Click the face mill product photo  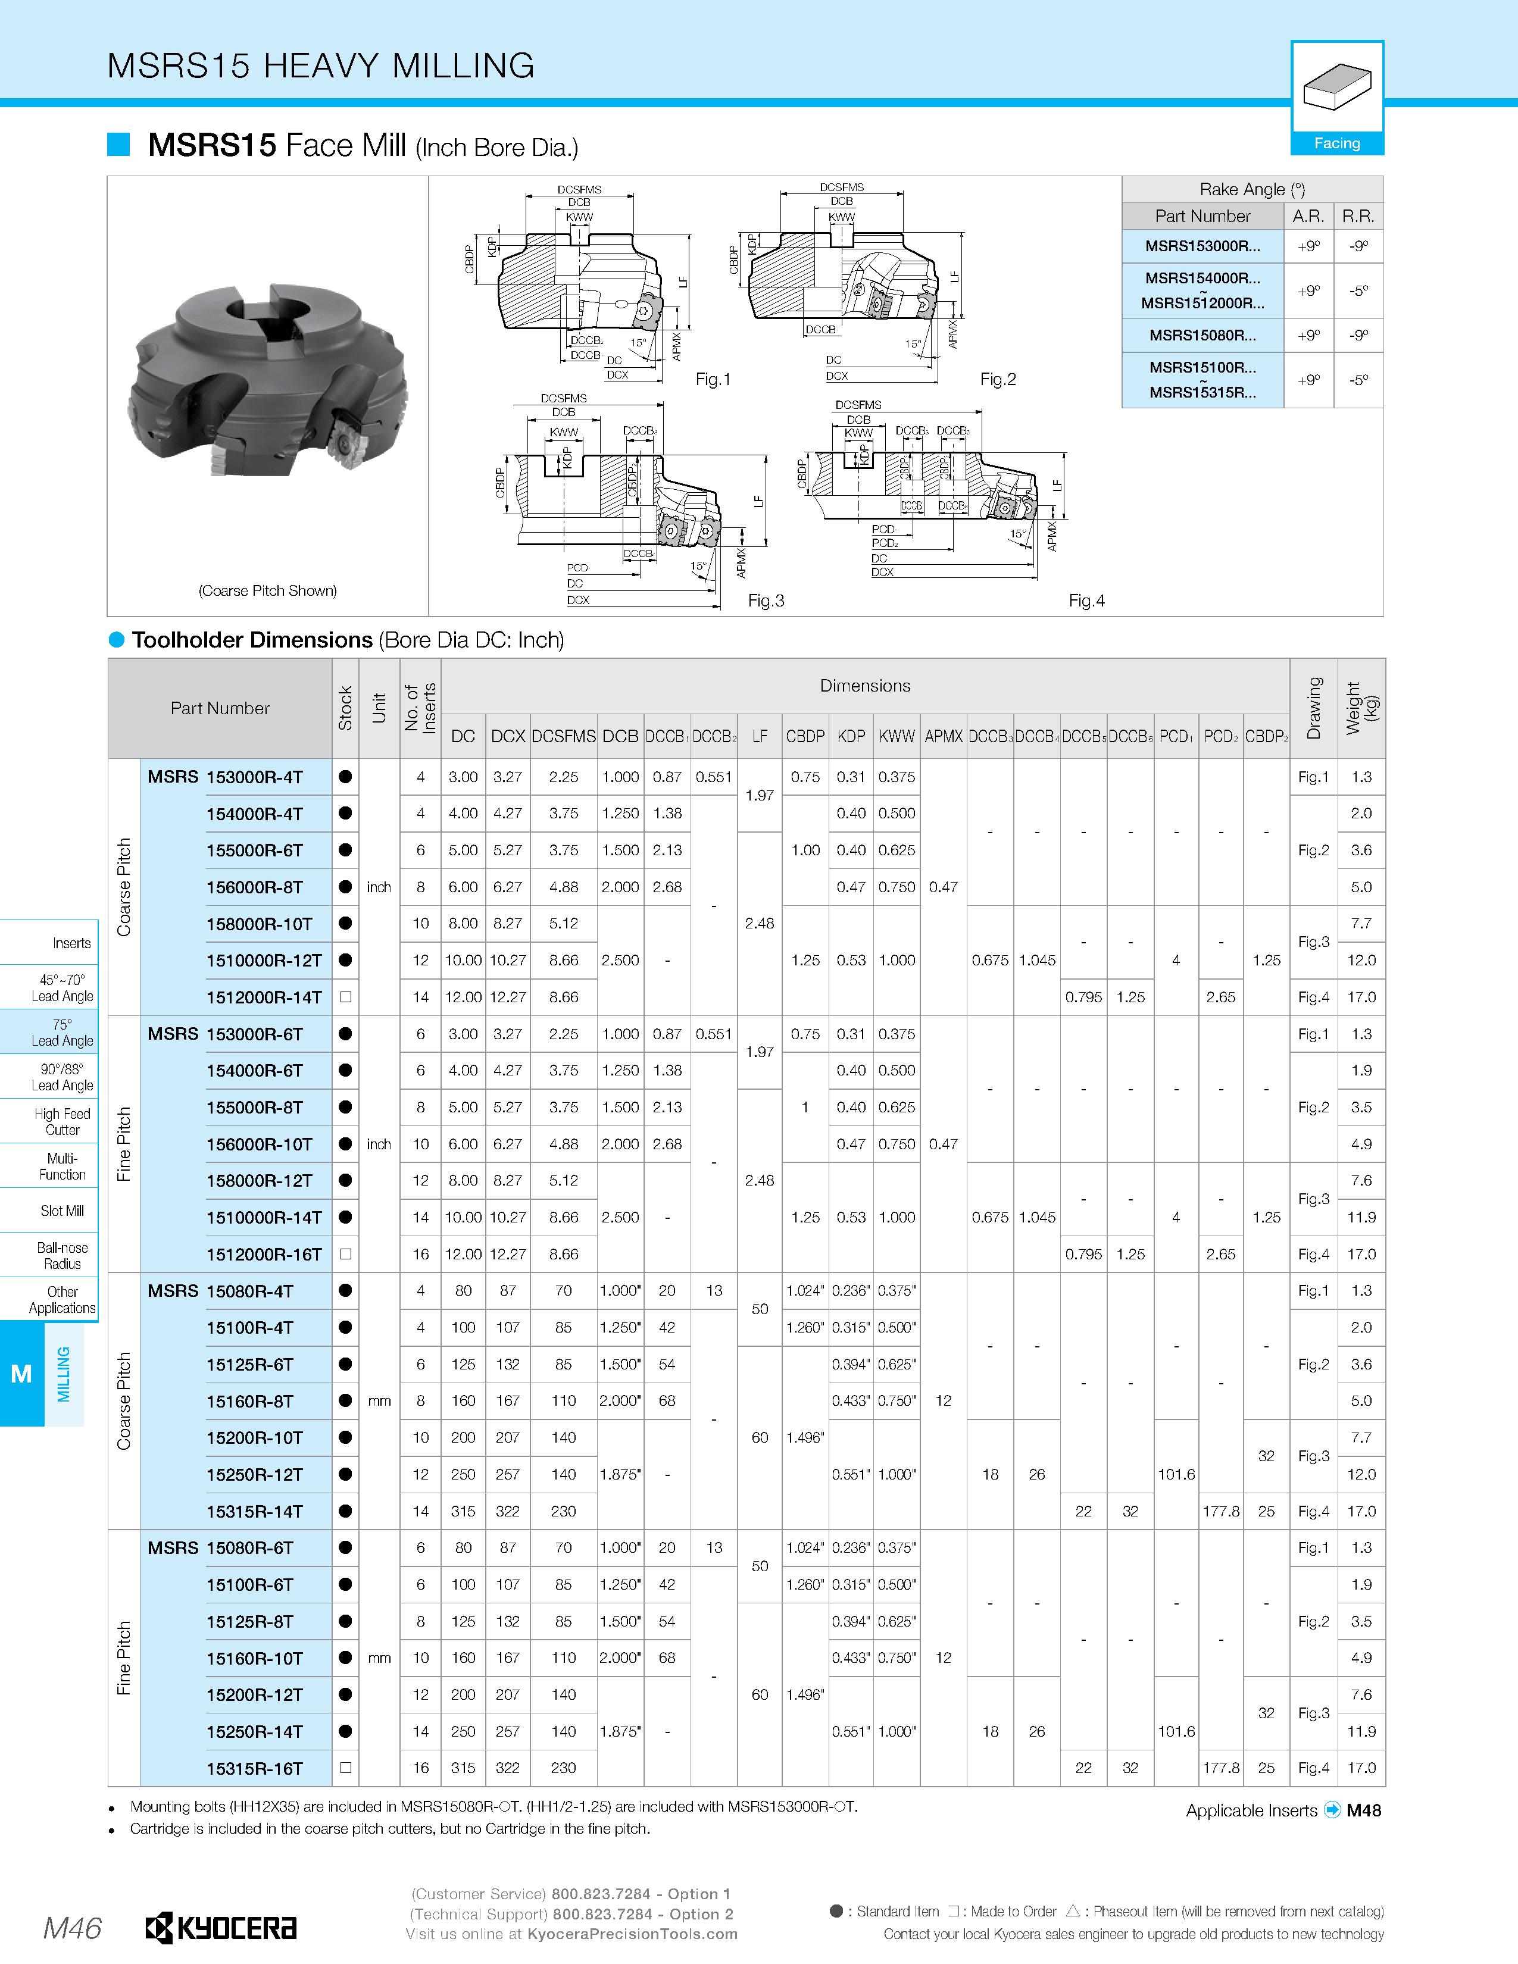coord(268,380)
